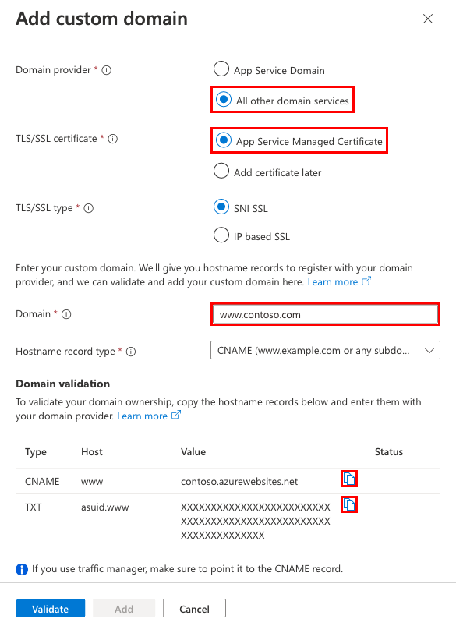Copy the TXT record value
Viewport: 456px width, 633px height.
pyautogui.click(x=348, y=504)
